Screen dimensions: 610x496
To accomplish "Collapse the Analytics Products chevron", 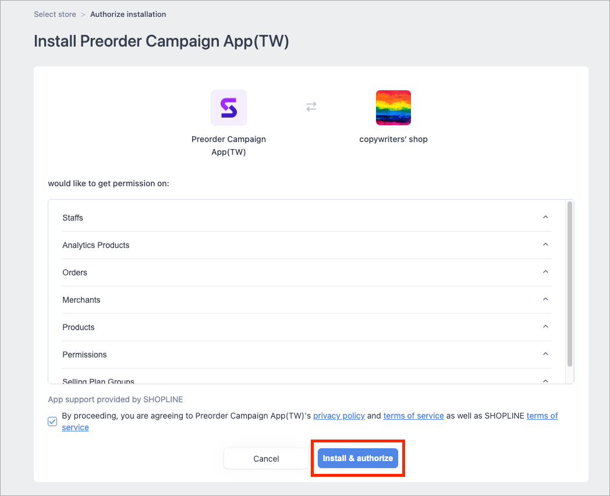I will (x=545, y=245).
